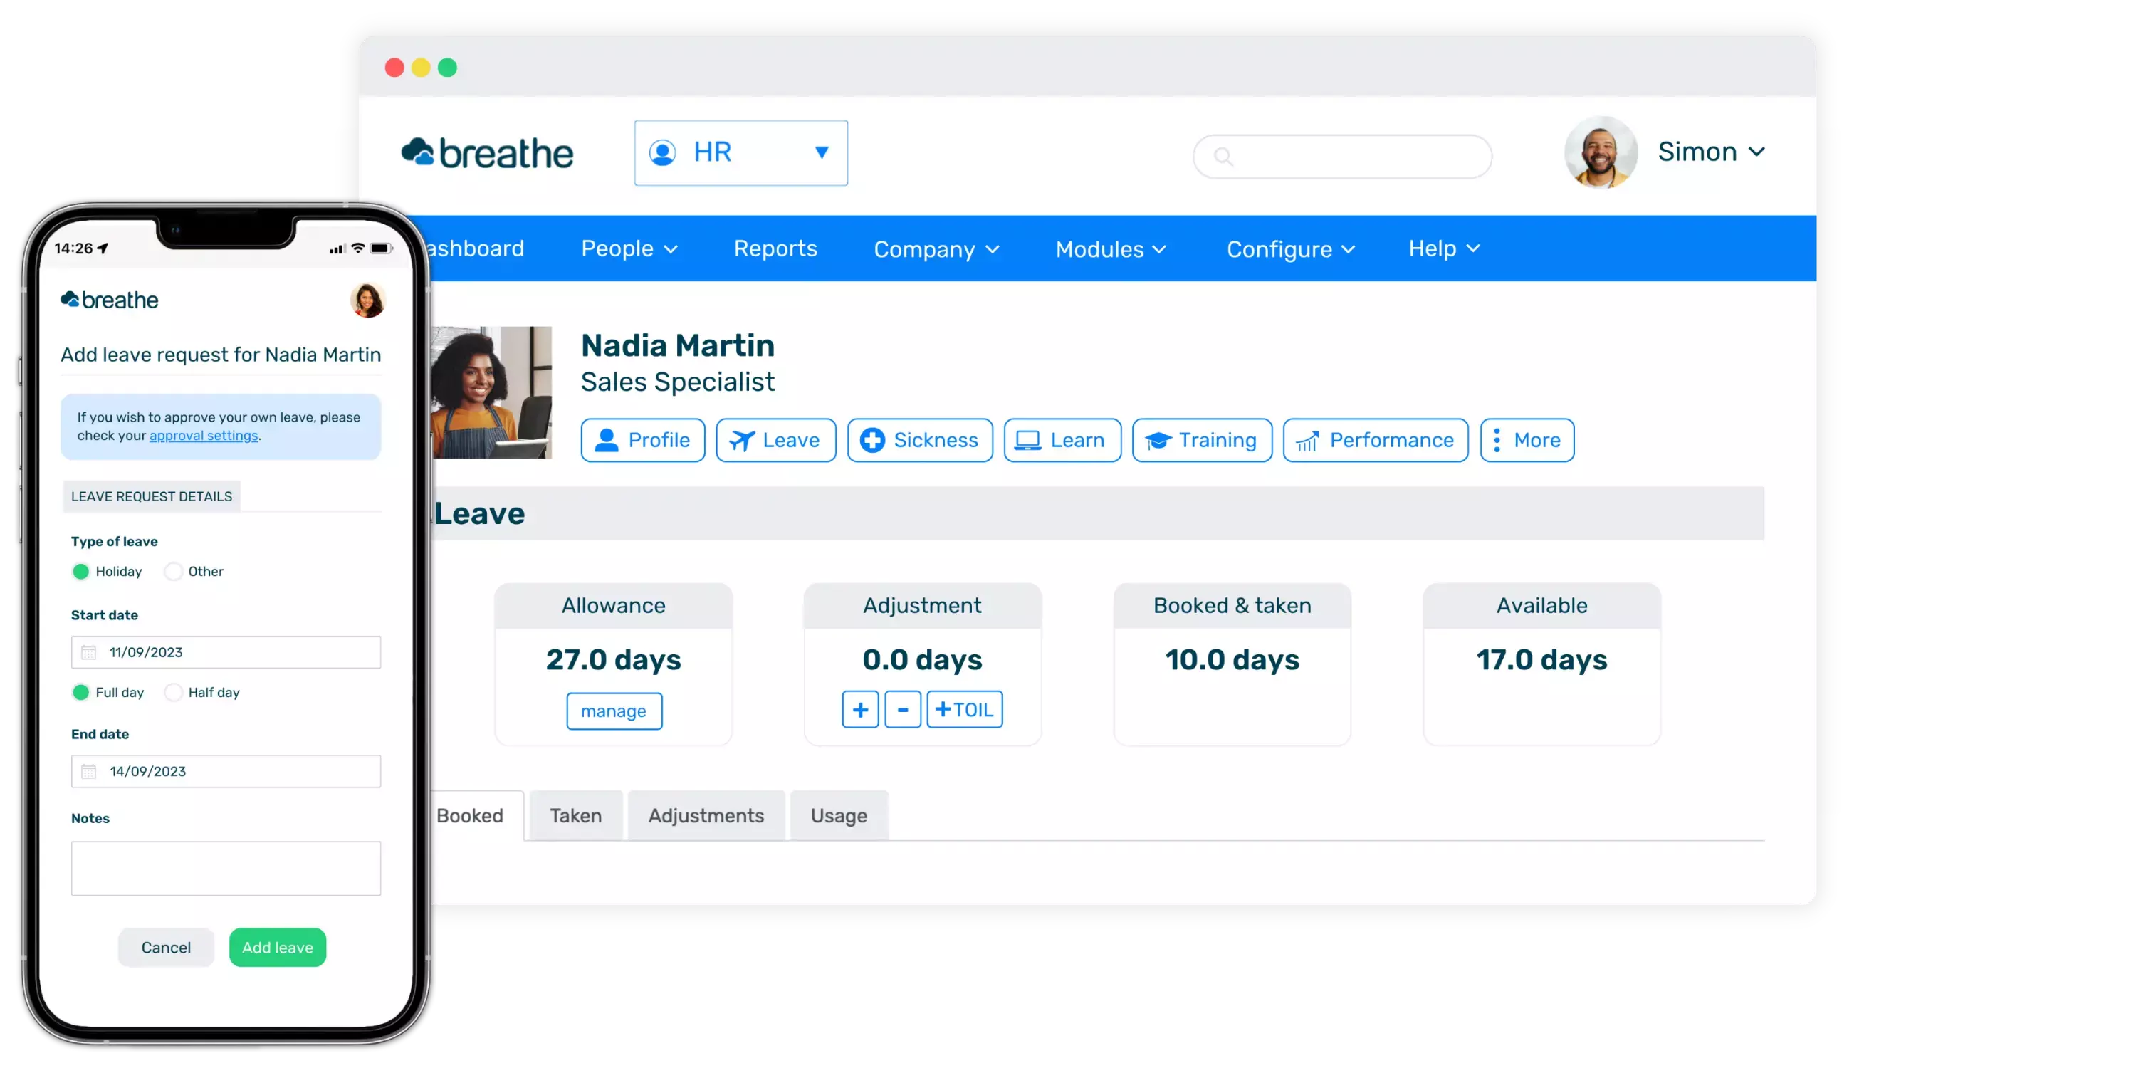The height and width of the screenshot is (1068, 2136).
Task: Click the red window close dot
Action: point(394,68)
